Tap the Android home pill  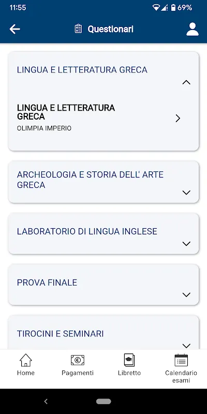point(103,402)
